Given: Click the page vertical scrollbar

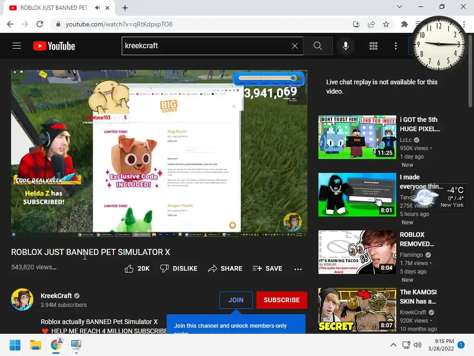Looking at the screenshot, I should (x=470, y=70).
